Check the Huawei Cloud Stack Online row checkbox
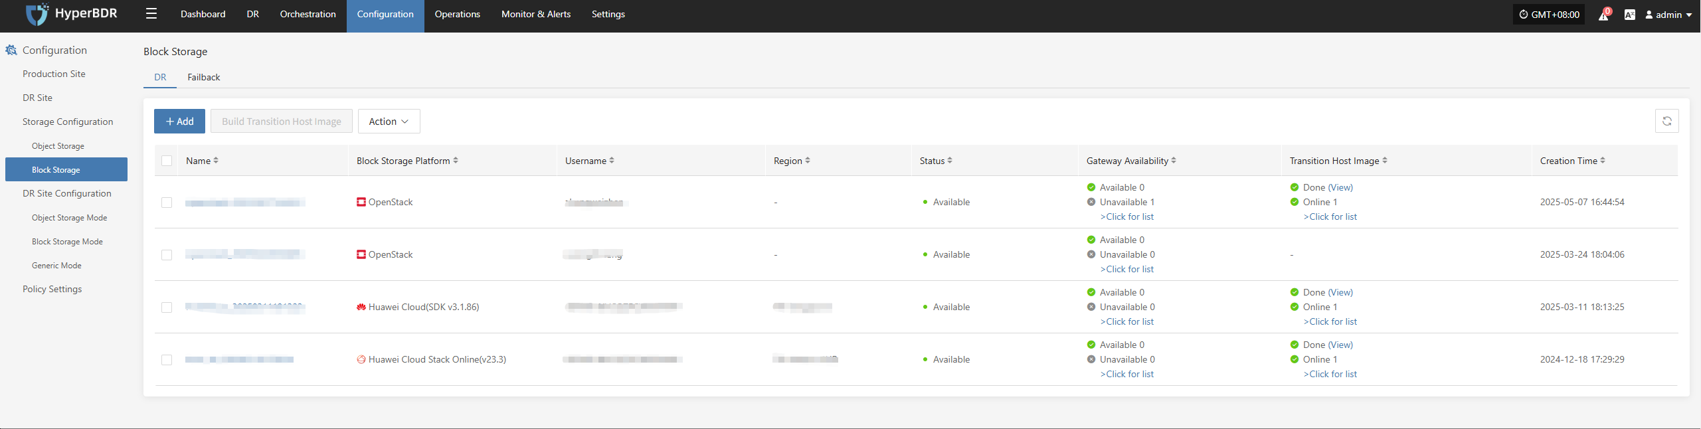This screenshot has width=1701, height=429. [x=167, y=360]
